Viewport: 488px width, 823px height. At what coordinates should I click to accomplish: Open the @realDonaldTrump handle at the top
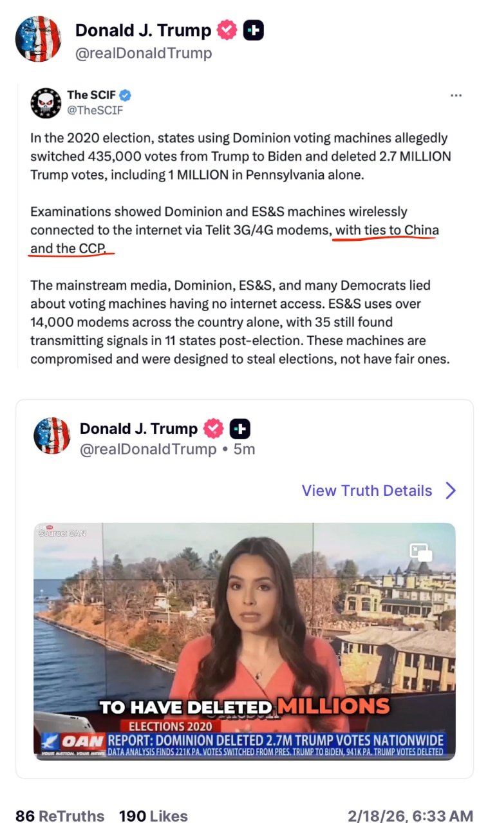point(144,53)
